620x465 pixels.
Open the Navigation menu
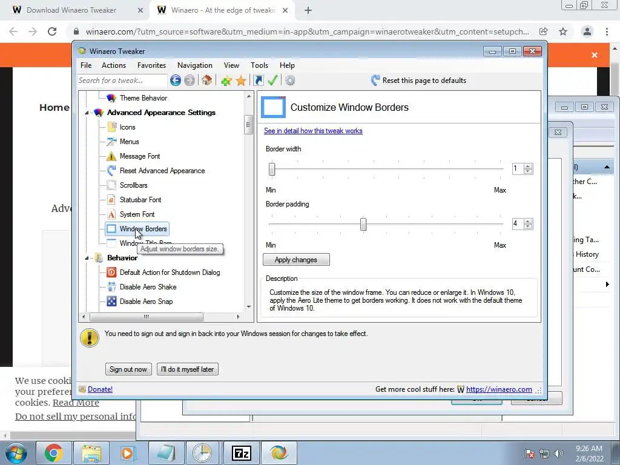[x=194, y=65]
